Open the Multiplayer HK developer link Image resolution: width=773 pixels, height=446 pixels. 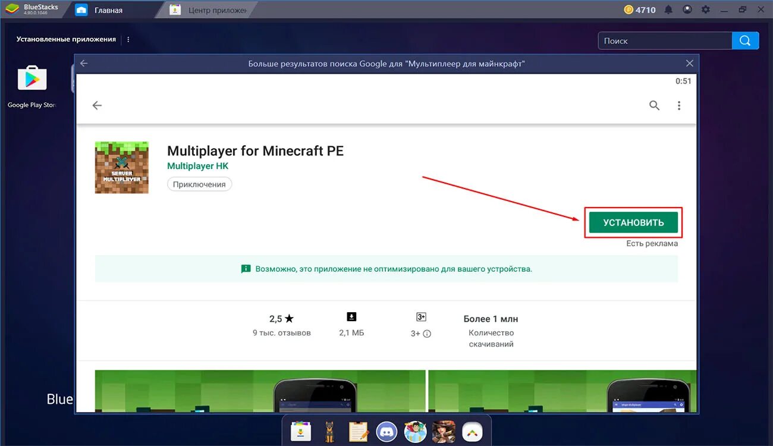[x=197, y=166]
